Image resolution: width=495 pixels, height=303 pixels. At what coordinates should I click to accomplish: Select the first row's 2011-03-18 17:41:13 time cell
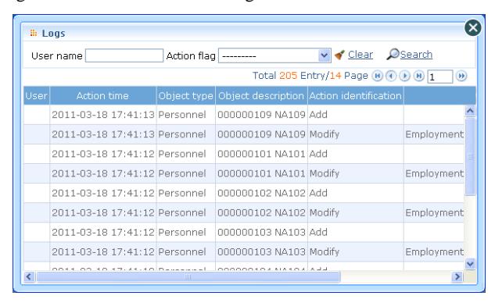pyautogui.click(x=103, y=115)
